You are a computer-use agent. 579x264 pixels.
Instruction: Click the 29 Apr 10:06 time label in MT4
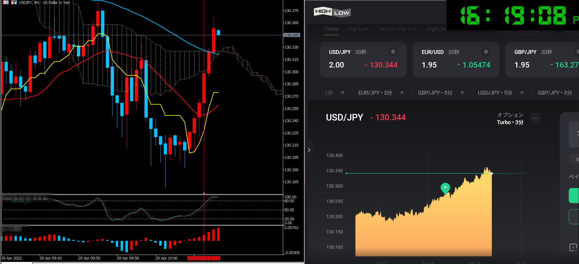click(166, 258)
